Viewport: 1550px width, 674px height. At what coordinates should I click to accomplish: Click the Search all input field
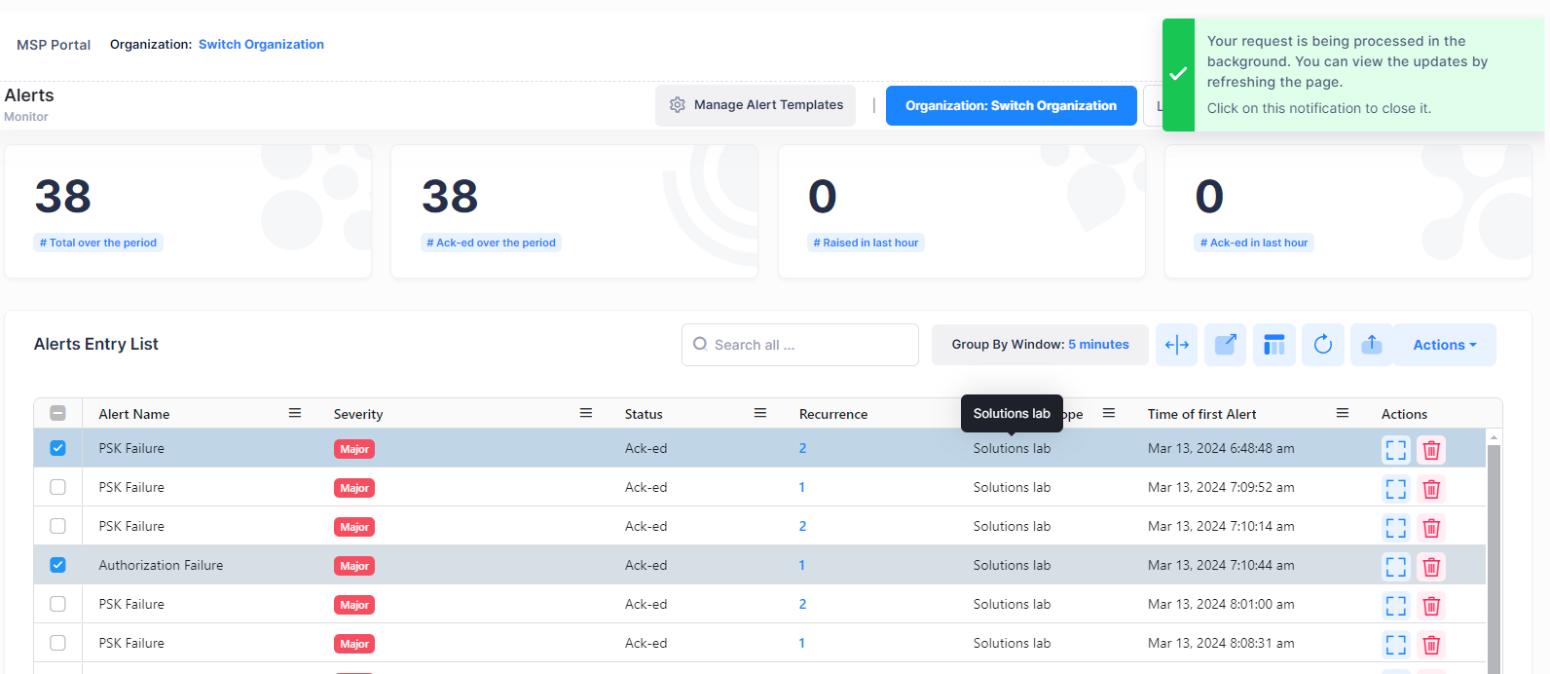coord(808,345)
